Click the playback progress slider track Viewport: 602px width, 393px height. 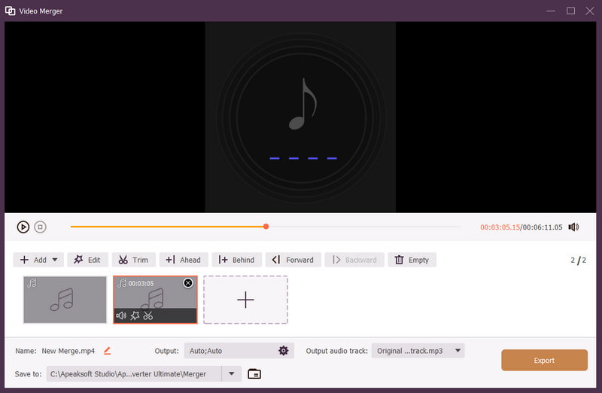pyautogui.click(x=361, y=227)
